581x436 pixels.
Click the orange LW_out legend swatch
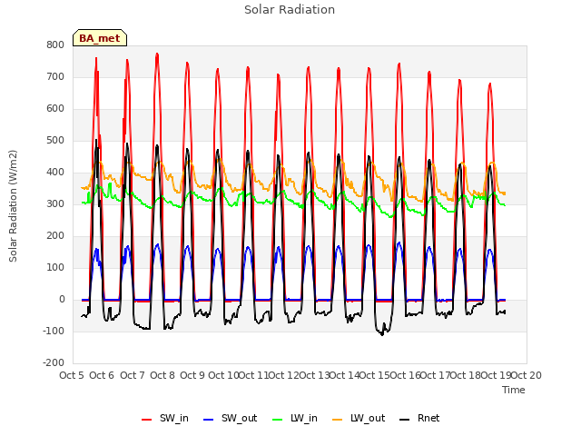(x=338, y=420)
